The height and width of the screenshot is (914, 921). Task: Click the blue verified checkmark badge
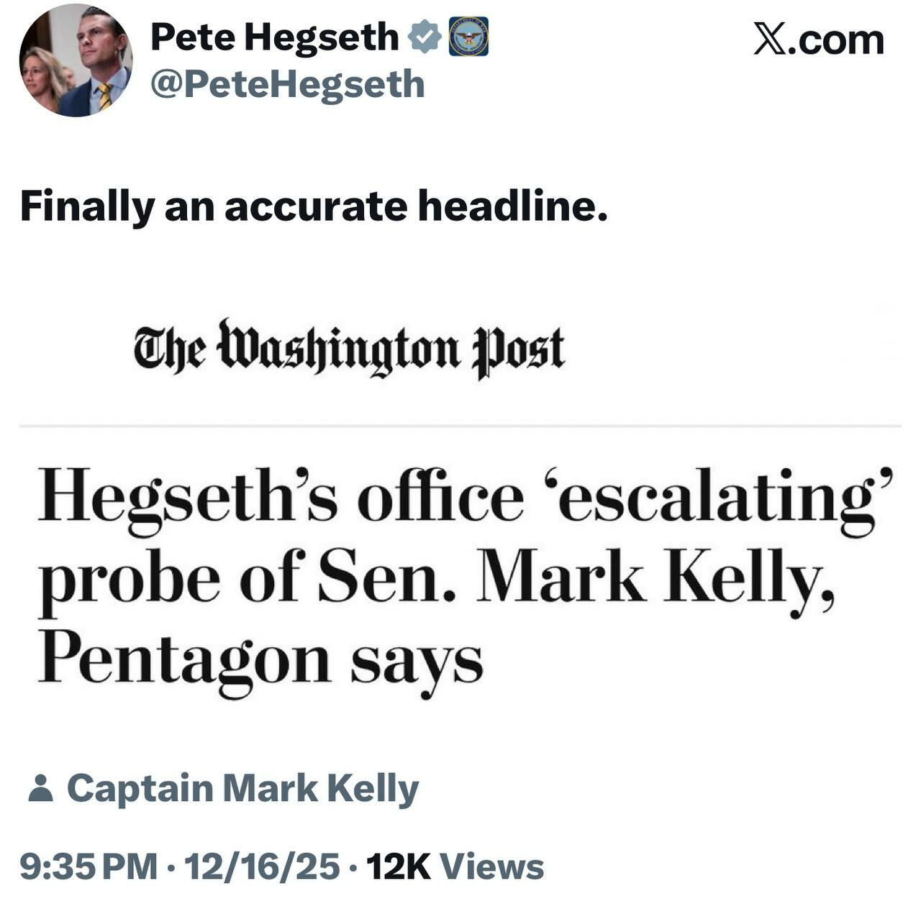coord(425,37)
